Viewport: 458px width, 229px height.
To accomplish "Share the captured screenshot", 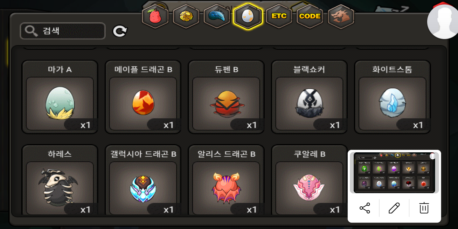I will (365, 208).
